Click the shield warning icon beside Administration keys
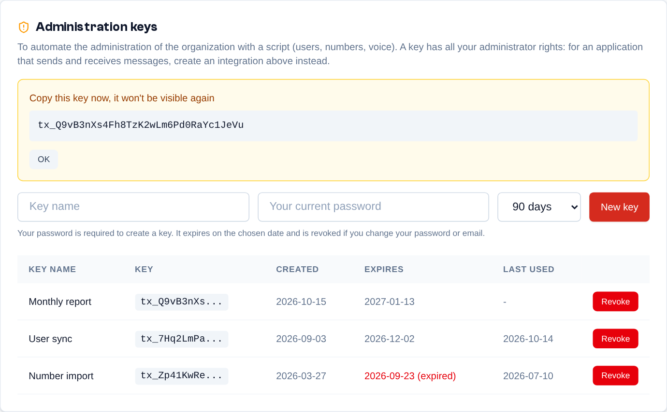The image size is (667, 412). (24, 27)
